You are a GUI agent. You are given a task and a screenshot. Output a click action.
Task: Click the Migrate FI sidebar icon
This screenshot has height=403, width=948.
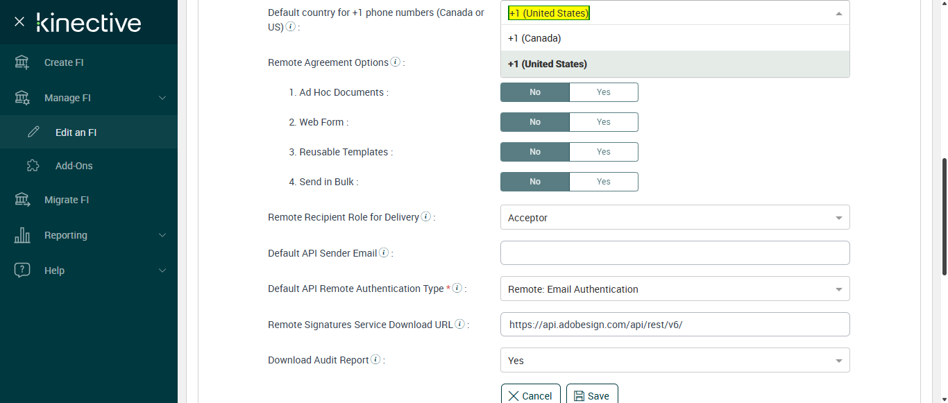(x=22, y=200)
